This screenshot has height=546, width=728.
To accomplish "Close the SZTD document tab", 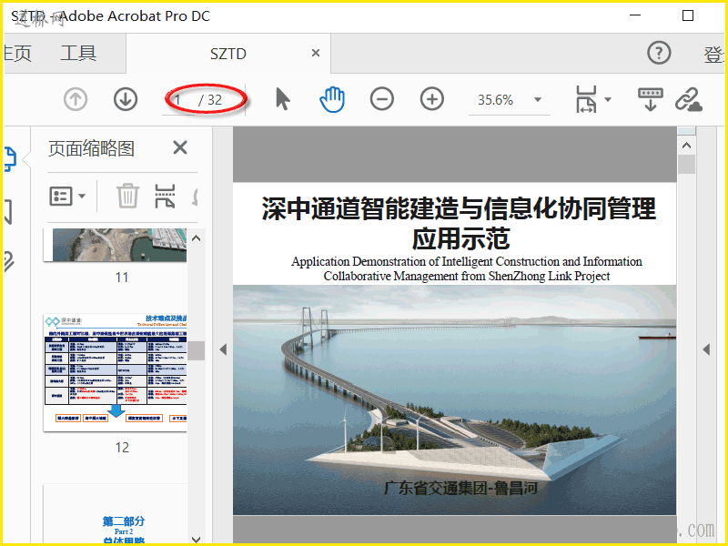I will pyautogui.click(x=316, y=53).
